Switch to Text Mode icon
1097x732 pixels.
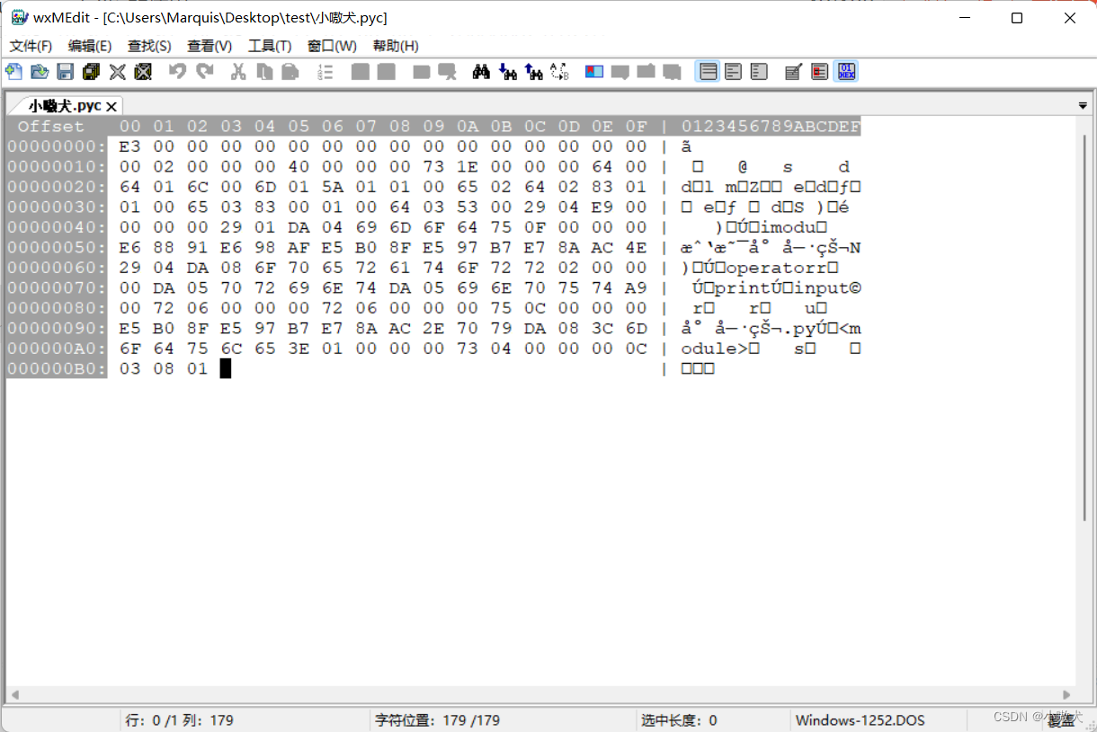(x=793, y=72)
